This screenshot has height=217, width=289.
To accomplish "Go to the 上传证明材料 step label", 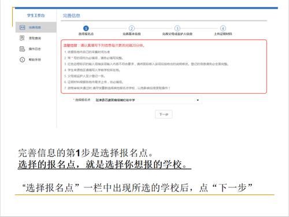I will (x=223, y=34).
